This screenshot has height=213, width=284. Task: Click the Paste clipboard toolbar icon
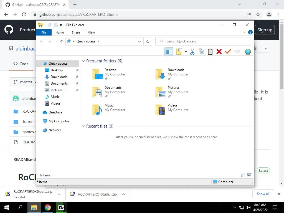(x=210, y=52)
